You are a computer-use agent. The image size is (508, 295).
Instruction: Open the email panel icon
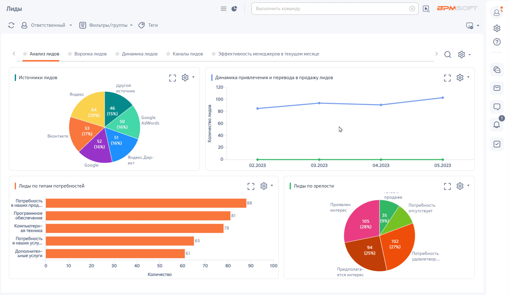[x=497, y=88]
